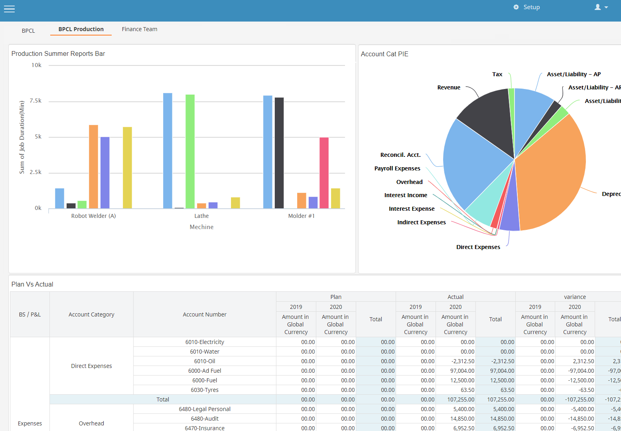Click the Tax pie label

point(497,74)
